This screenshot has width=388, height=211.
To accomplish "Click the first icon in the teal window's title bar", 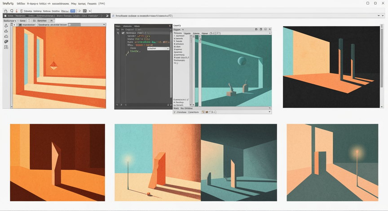I will pos(256,29).
